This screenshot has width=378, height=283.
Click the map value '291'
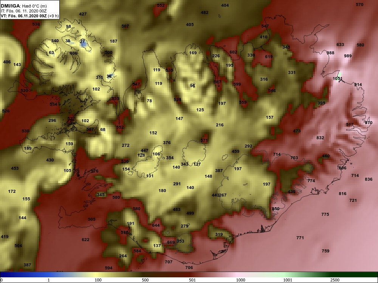pos(177,184)
